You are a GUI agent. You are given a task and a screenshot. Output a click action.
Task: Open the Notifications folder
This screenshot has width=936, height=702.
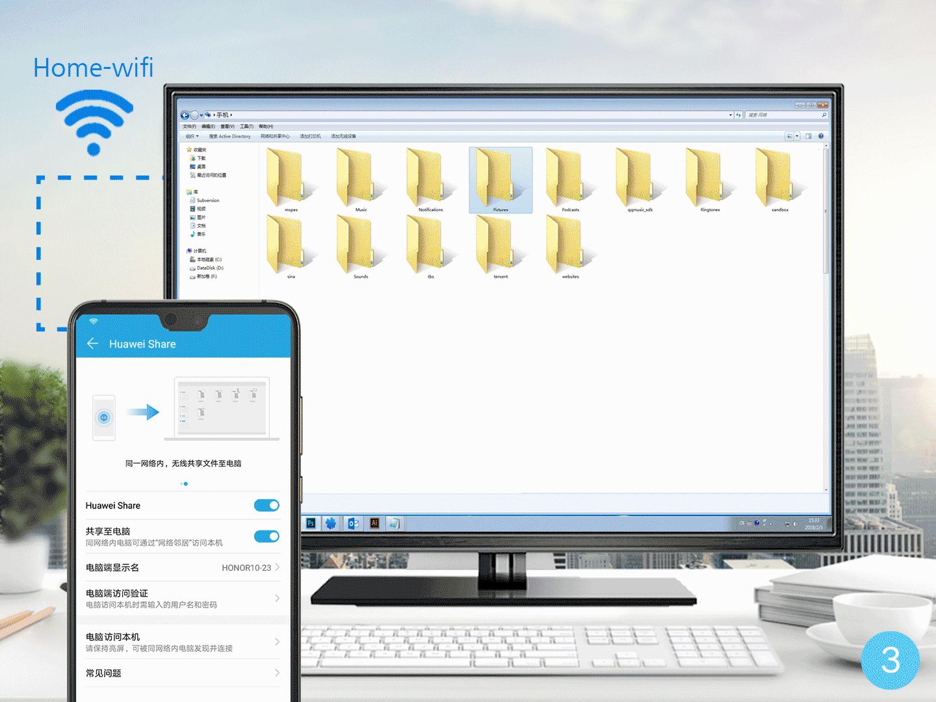pyautogui.click(x=430, y=179)
